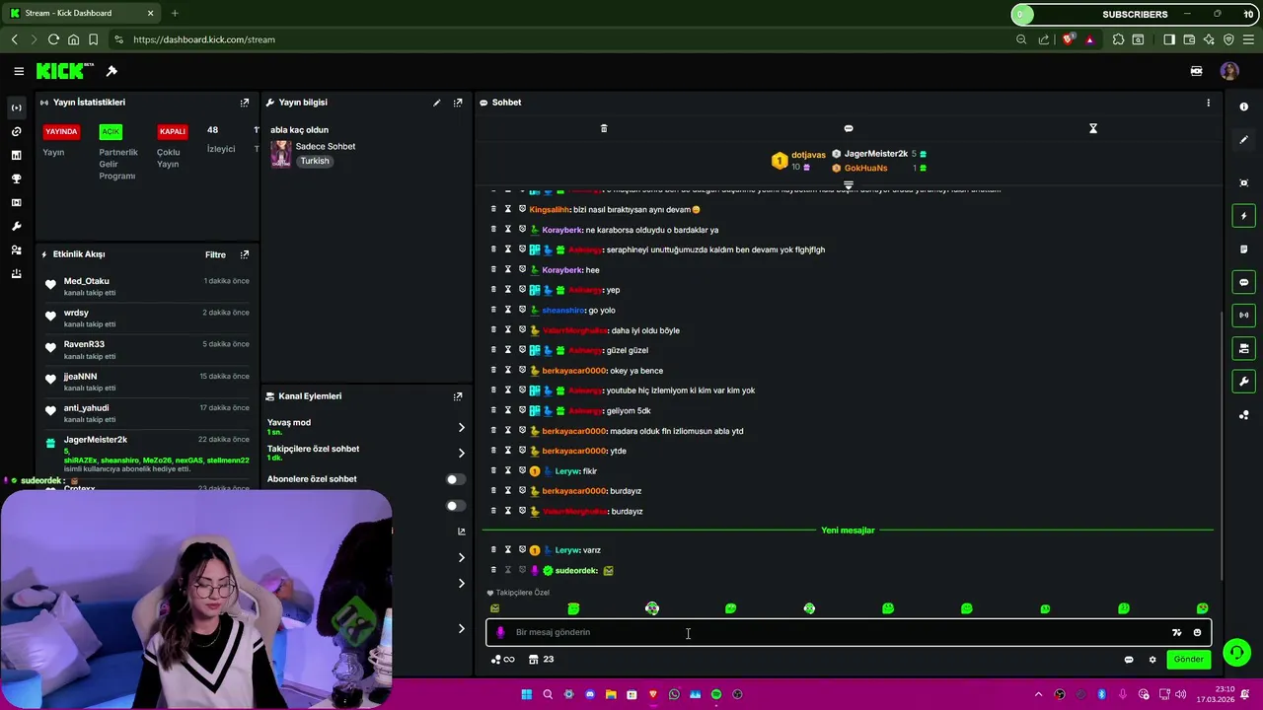Screen dimensions: 1263x710
Task: Click Med_Otaku in the activity feed
Action: click(x=87, y=281)
